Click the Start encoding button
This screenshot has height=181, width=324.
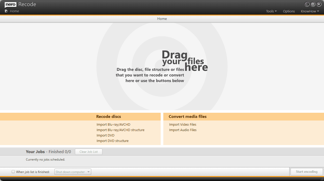(x=307, y=171)
